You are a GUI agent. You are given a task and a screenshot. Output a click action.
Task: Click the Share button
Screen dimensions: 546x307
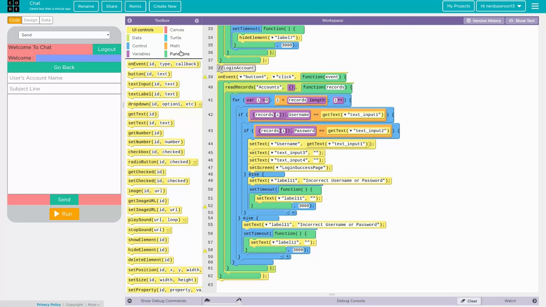click(112, 6)
